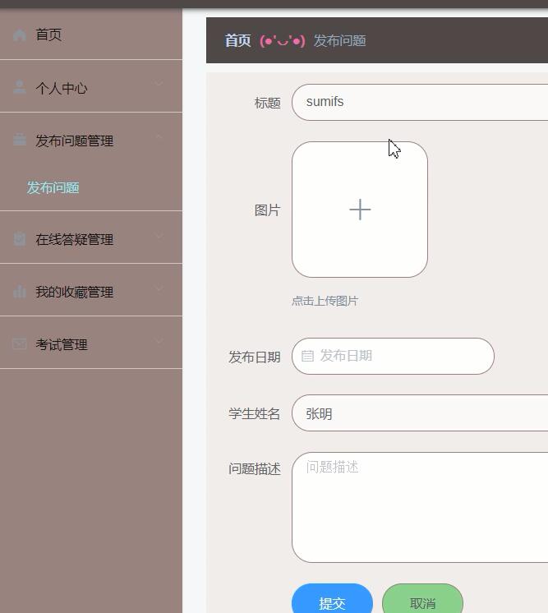Click into the 问题描述 text area
This screenshot has width=548, height=613.
[x=420, y=508]
